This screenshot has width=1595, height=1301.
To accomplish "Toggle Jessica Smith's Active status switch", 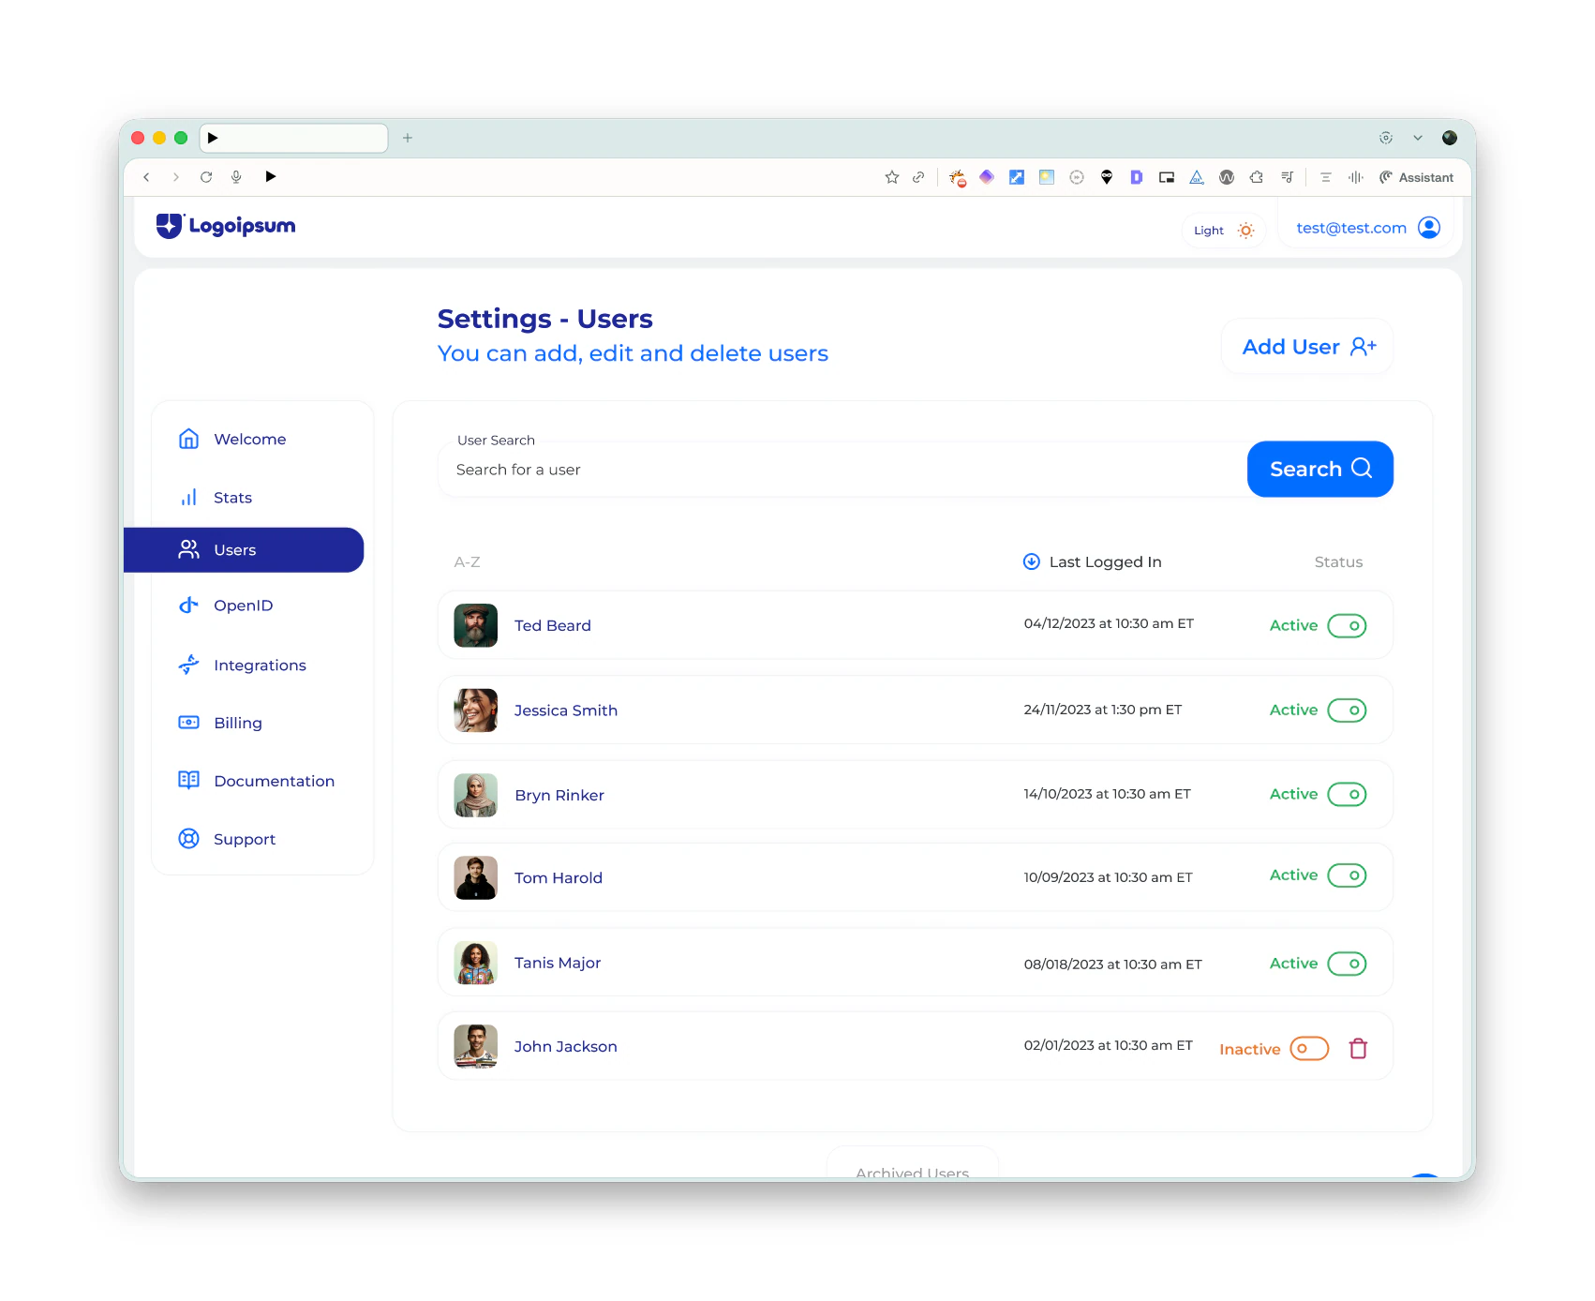I will (x=1347, y=710).
